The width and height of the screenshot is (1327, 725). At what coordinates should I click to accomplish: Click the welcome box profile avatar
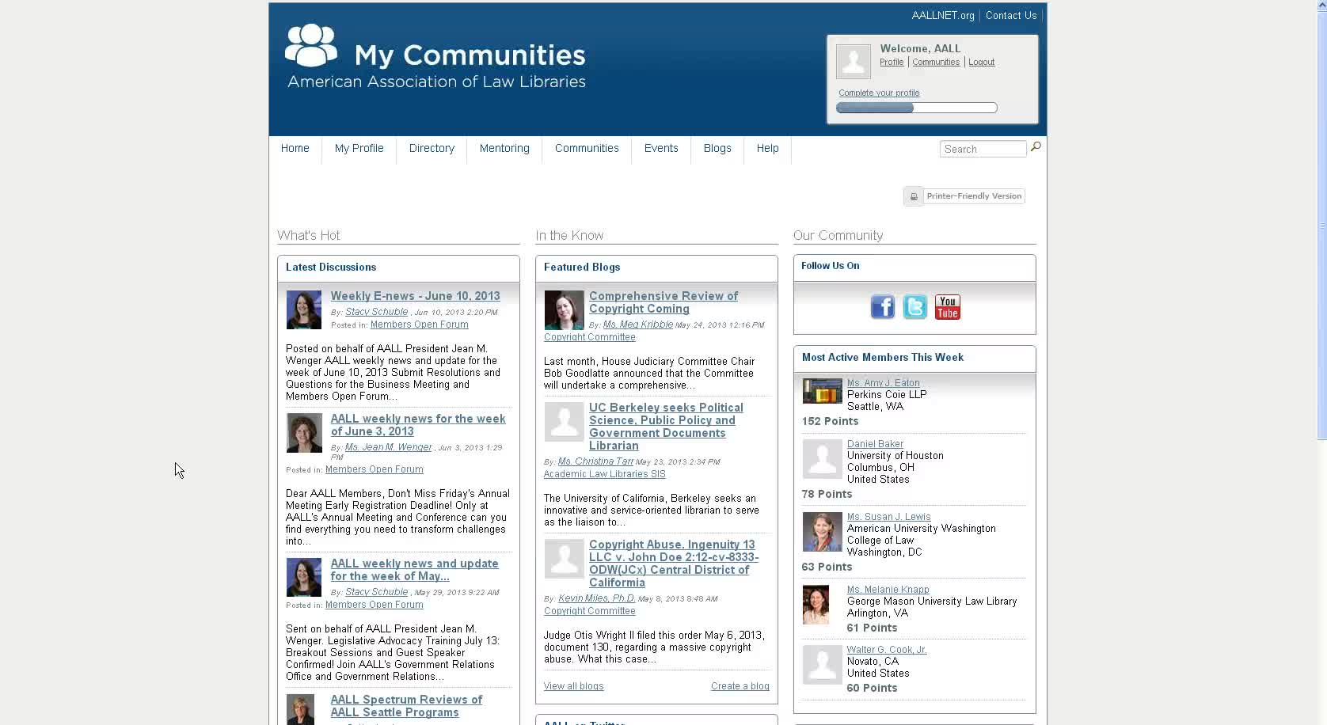854,61
